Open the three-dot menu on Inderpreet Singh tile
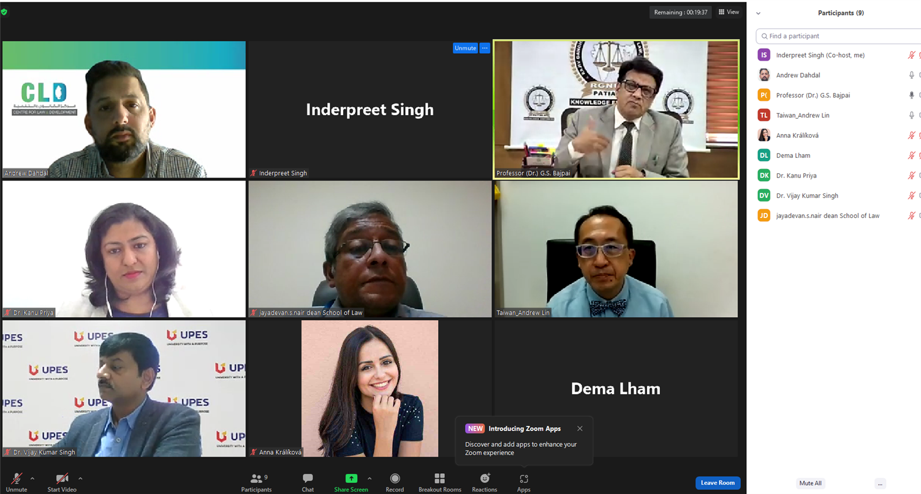921x494 pixels. click(485, 48)
